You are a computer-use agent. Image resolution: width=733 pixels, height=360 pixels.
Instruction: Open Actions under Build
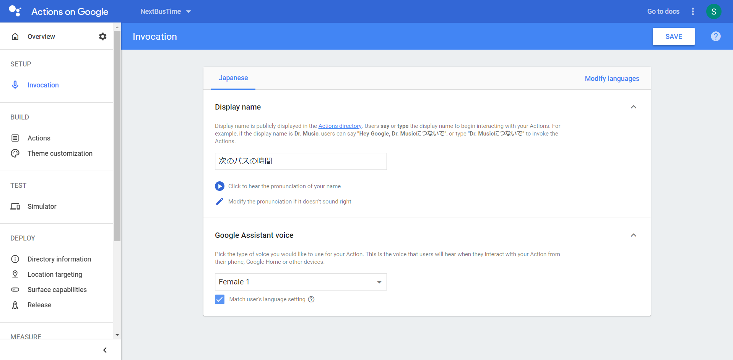coord(39,138)
